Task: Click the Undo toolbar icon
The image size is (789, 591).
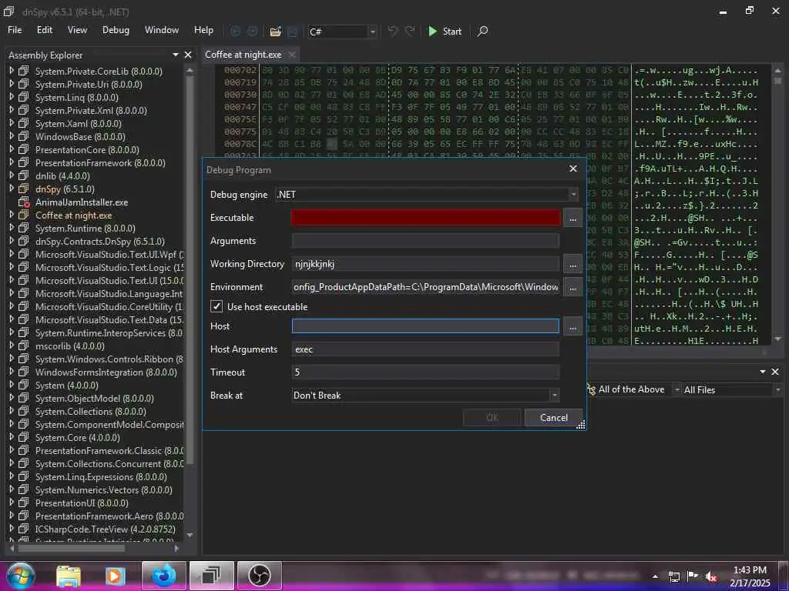Action: click(x=392, y=31)
